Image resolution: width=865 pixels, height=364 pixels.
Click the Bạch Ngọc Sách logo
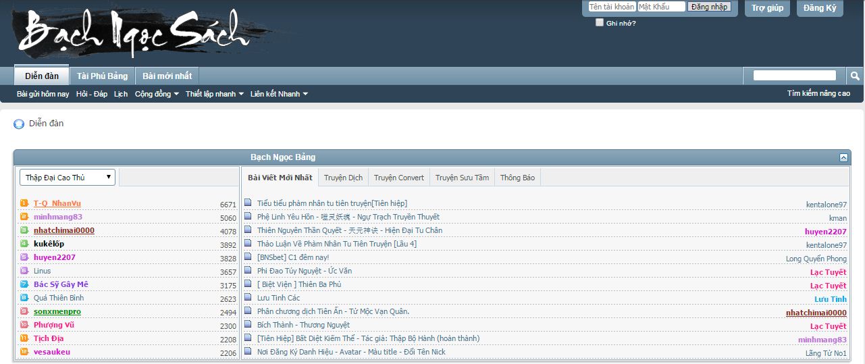(135, 34)
